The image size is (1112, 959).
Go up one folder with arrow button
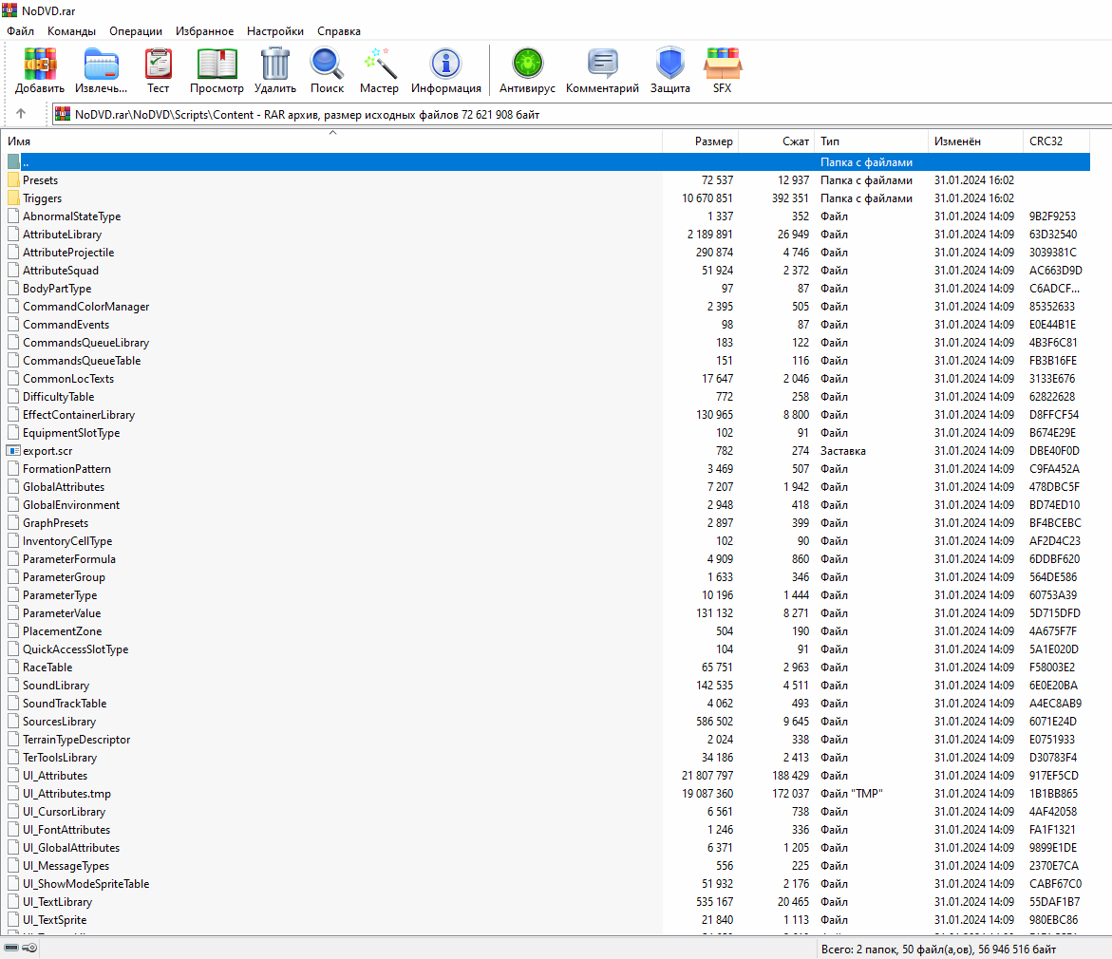click(21, 114)
